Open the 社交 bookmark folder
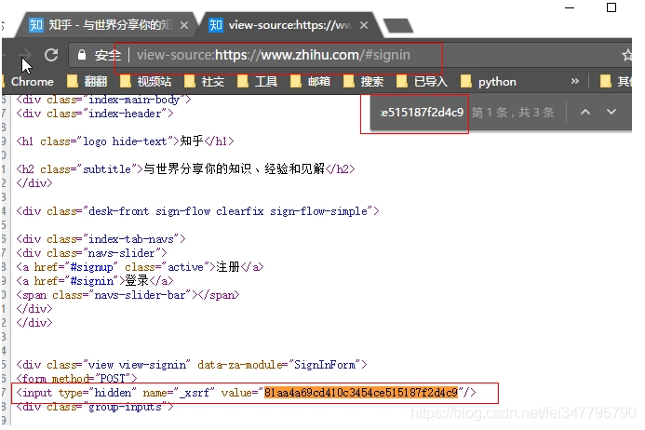This screenshot has height=430, width=645. [205, 82]
